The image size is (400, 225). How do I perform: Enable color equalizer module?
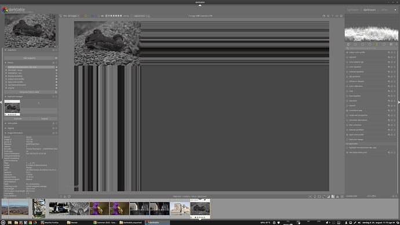(347, 67)
